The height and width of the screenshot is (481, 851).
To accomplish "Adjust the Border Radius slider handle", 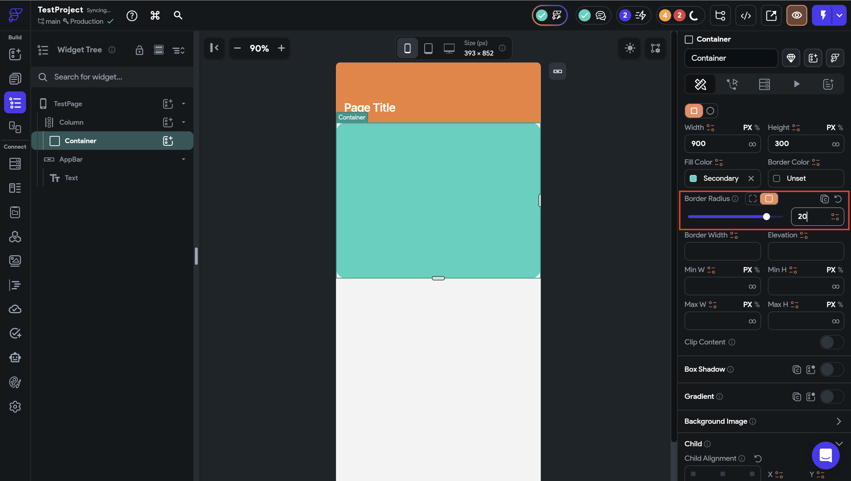I will coord(766,217).
